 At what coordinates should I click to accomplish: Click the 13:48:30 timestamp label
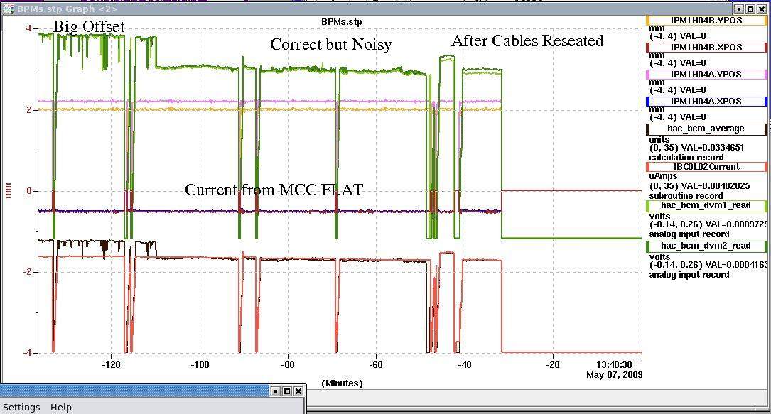[614, 365]
